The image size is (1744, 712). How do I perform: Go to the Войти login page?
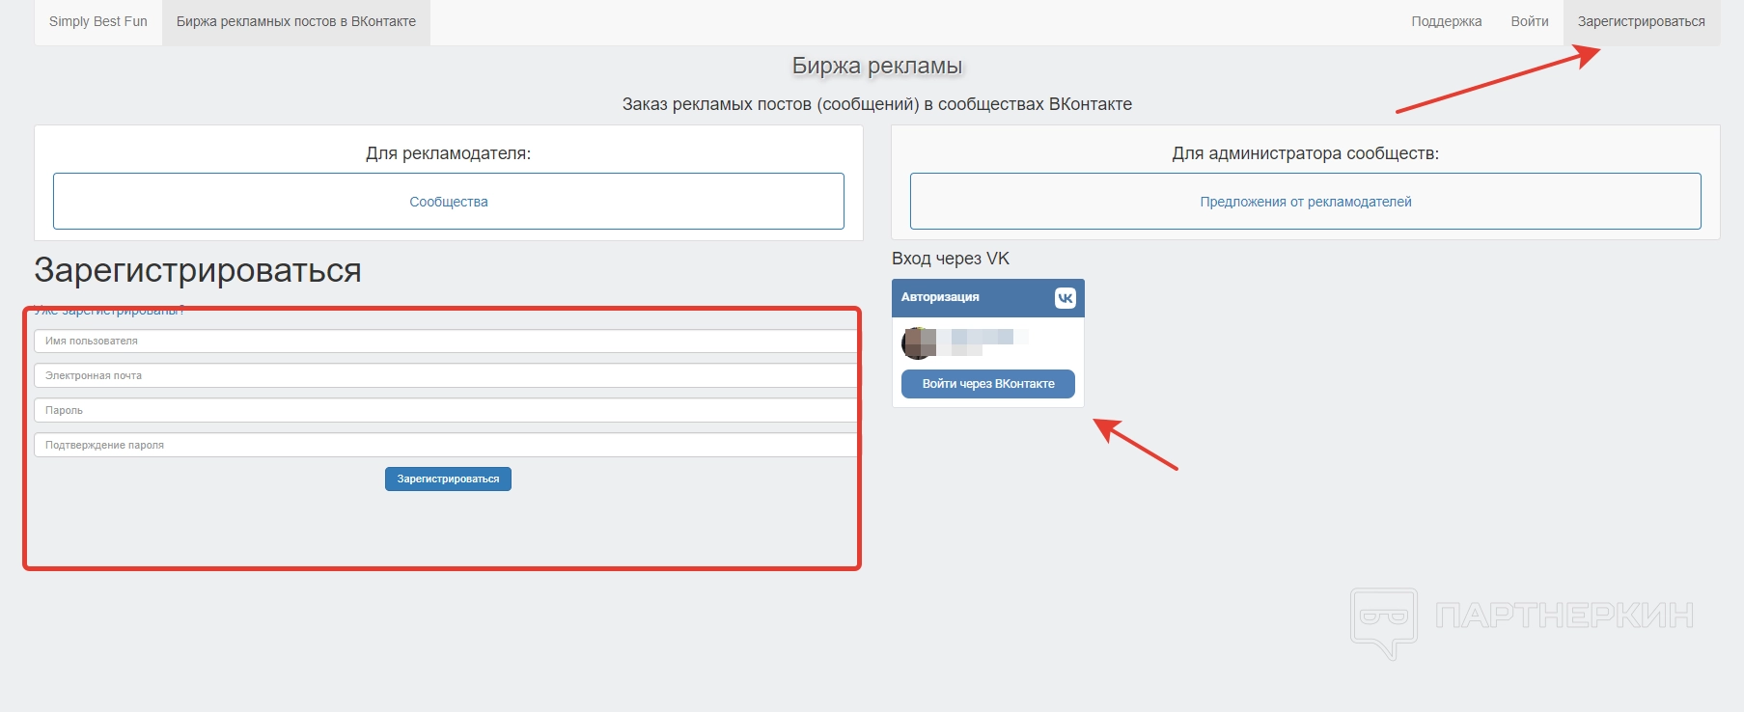pyautogui.click(x=1530, y=21)
